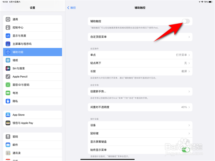Tap the 16:59 clock in status bar
This screenshot has height=161, width=215.
[x=5, y=2]
